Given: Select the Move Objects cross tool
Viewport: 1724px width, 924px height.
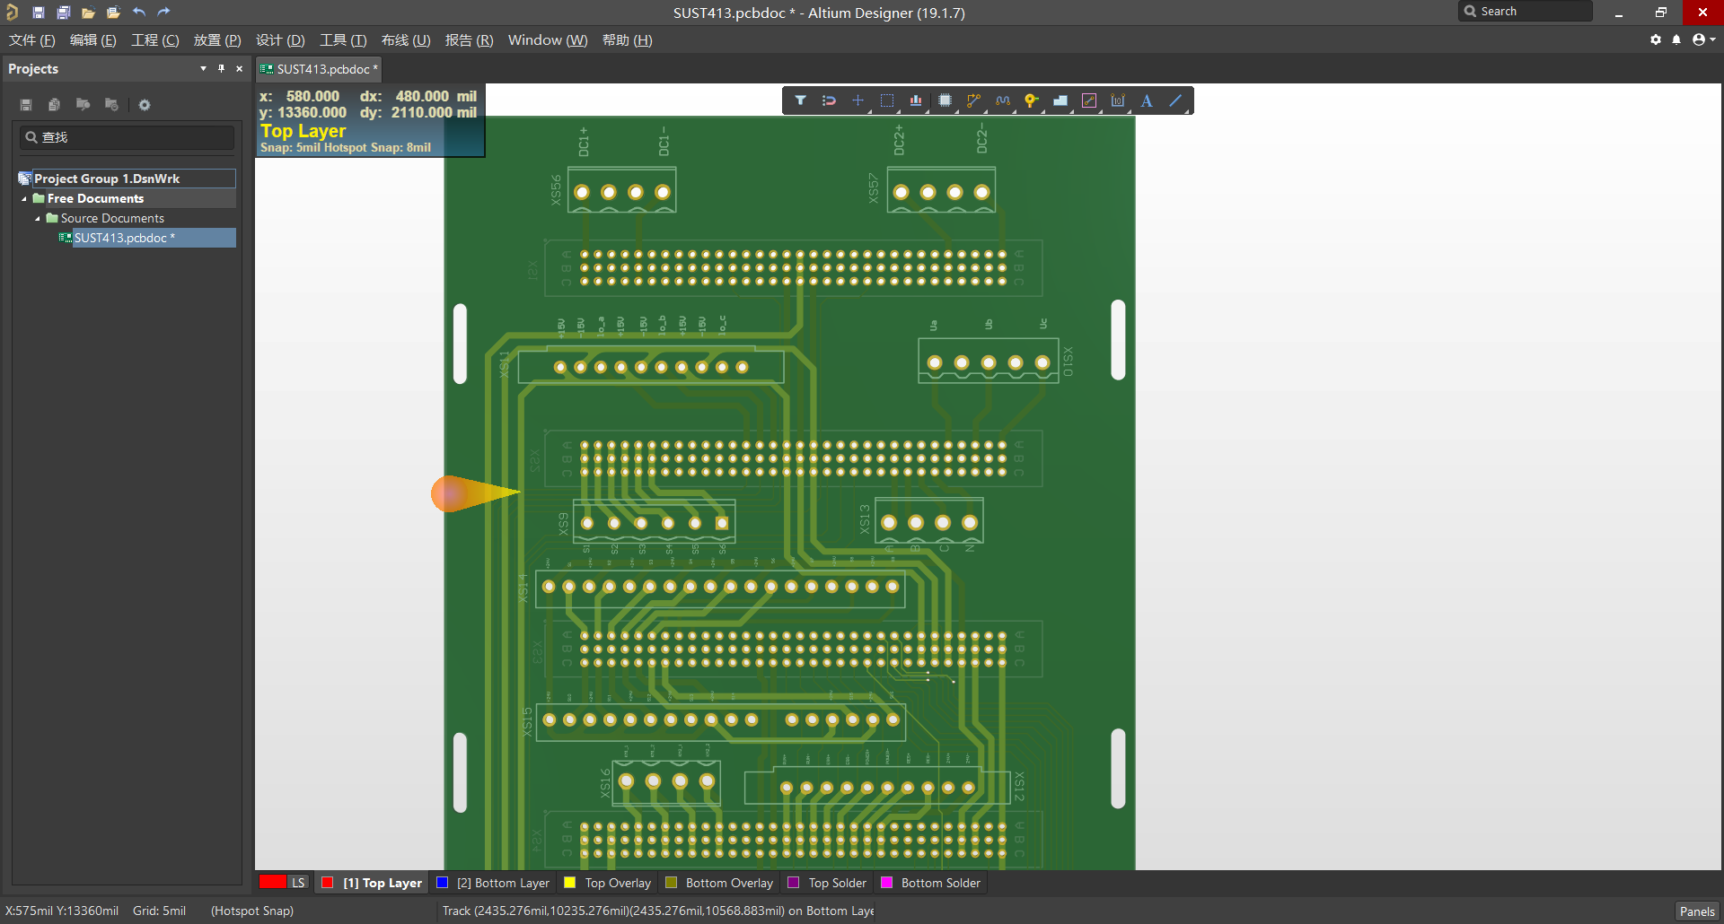Looking at the screenshot, I should 858,100.
